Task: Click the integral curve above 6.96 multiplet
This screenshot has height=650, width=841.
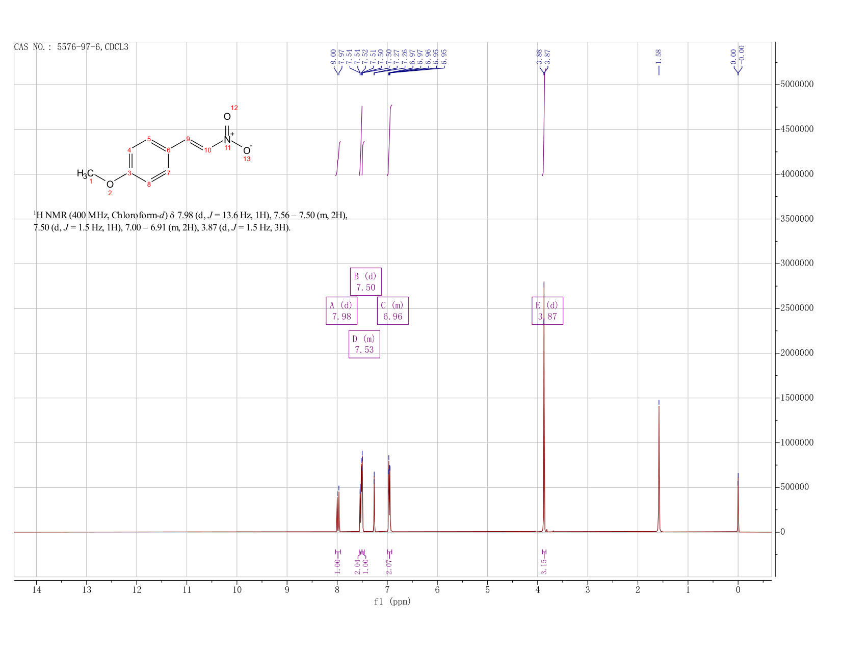Action: [x=389, y=140]
